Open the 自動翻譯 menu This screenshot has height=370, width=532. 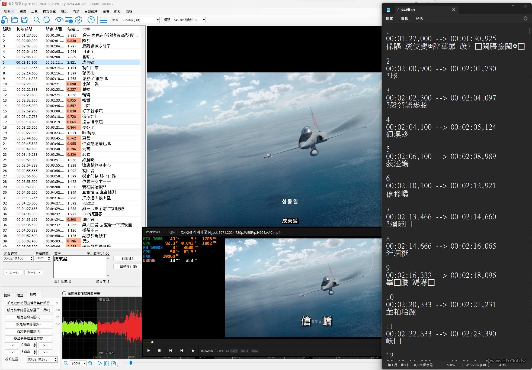91,11
